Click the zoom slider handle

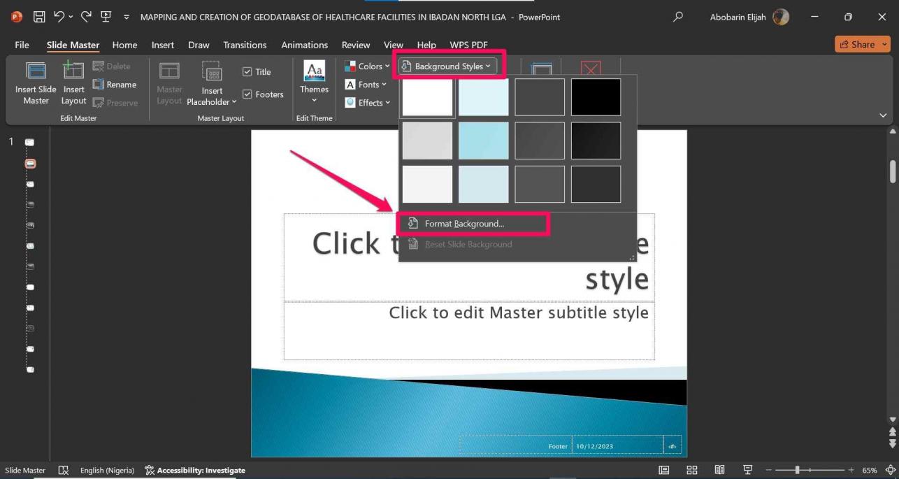point(797,471)
